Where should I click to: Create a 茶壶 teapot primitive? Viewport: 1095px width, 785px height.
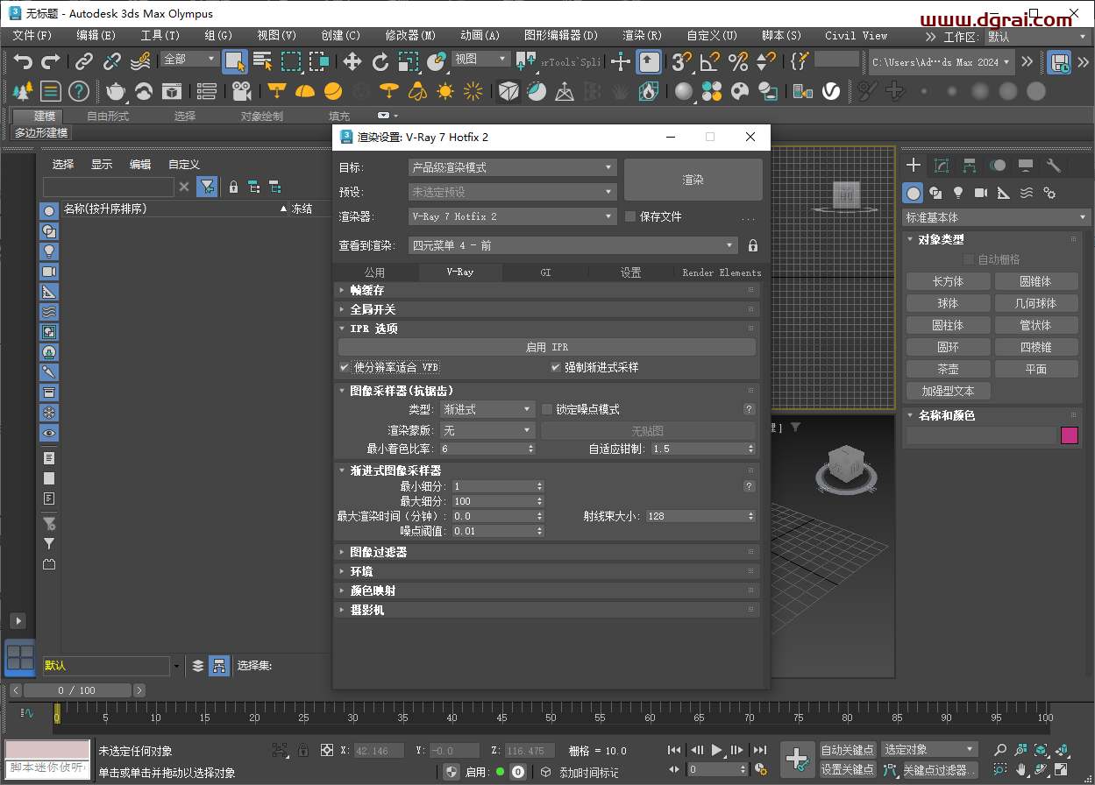pos(948,369)
